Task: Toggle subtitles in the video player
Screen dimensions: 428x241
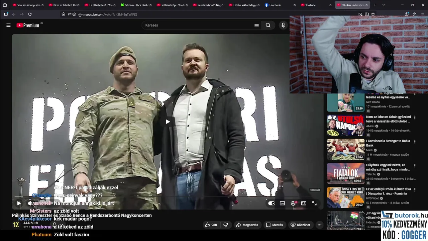Action: (282, 203)
